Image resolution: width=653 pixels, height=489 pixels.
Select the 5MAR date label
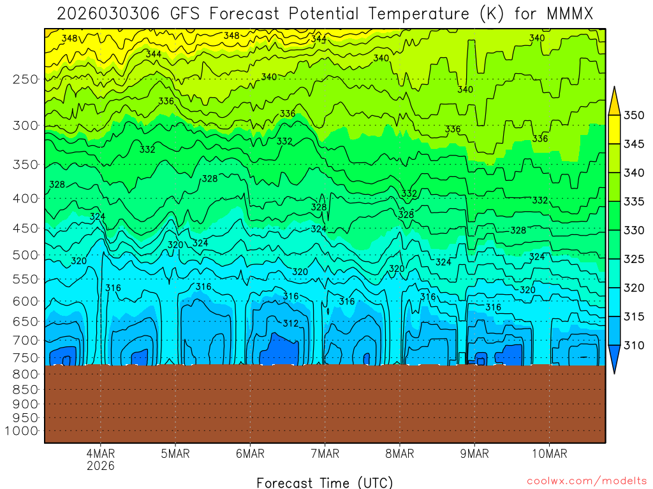coord(175,453)
